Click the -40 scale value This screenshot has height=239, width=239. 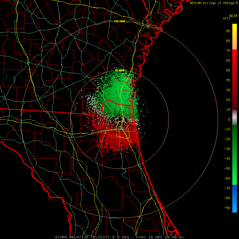227,159
